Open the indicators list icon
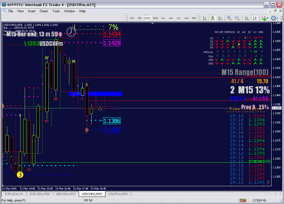 click(264, 18)
